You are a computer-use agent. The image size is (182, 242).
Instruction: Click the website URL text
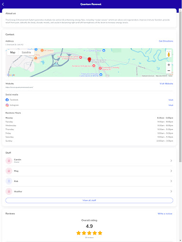19,87
